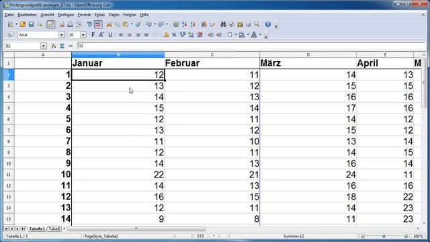Open Find & Replace binoculars icon
The height and width of the screenshot is (242, 430).
coord(223,24)
